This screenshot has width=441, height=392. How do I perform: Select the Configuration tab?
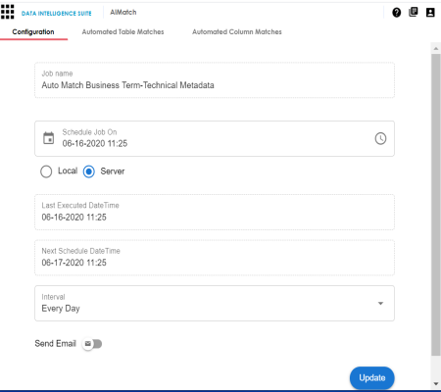tap(33, 32)
